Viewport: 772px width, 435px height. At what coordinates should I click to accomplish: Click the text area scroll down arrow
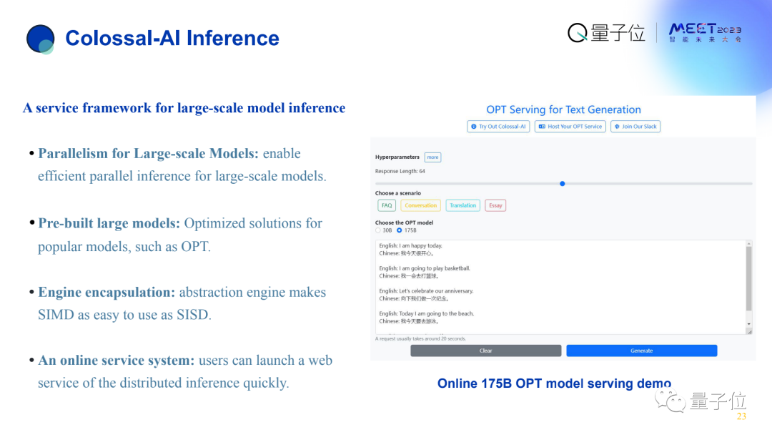pos(749,324)
